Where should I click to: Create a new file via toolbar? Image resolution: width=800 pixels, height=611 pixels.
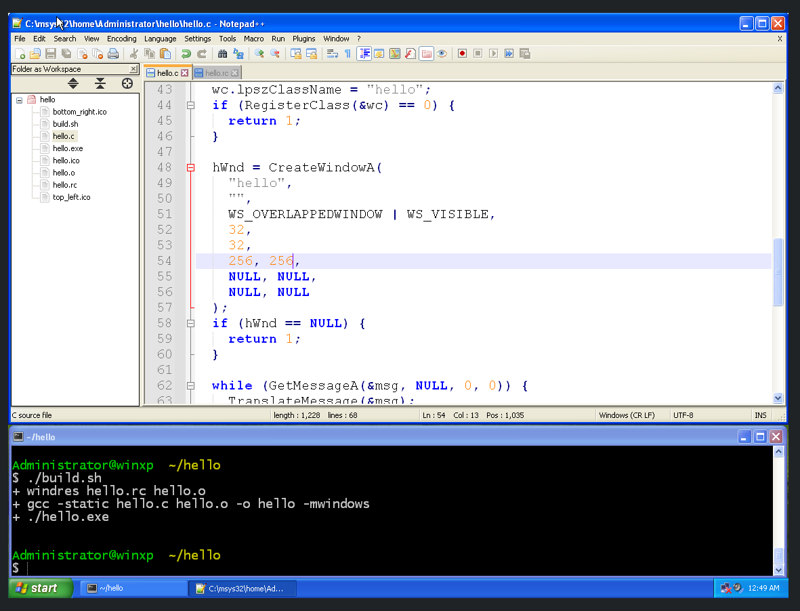(x=20, y=54)
